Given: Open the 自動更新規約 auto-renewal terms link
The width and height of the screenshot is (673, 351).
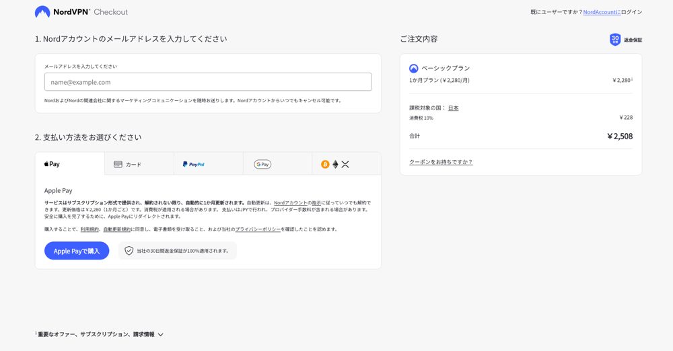Looking at the screenshot, I should click(116, 229).
